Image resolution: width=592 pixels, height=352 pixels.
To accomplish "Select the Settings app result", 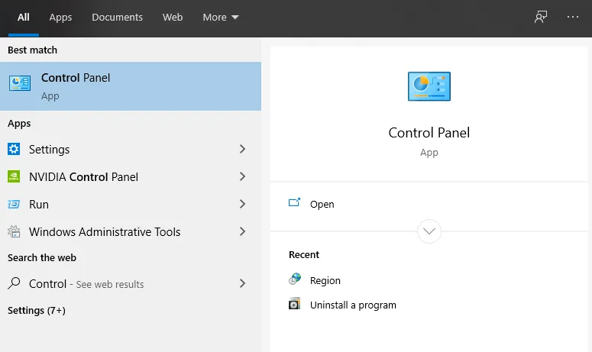I will 131,149.
